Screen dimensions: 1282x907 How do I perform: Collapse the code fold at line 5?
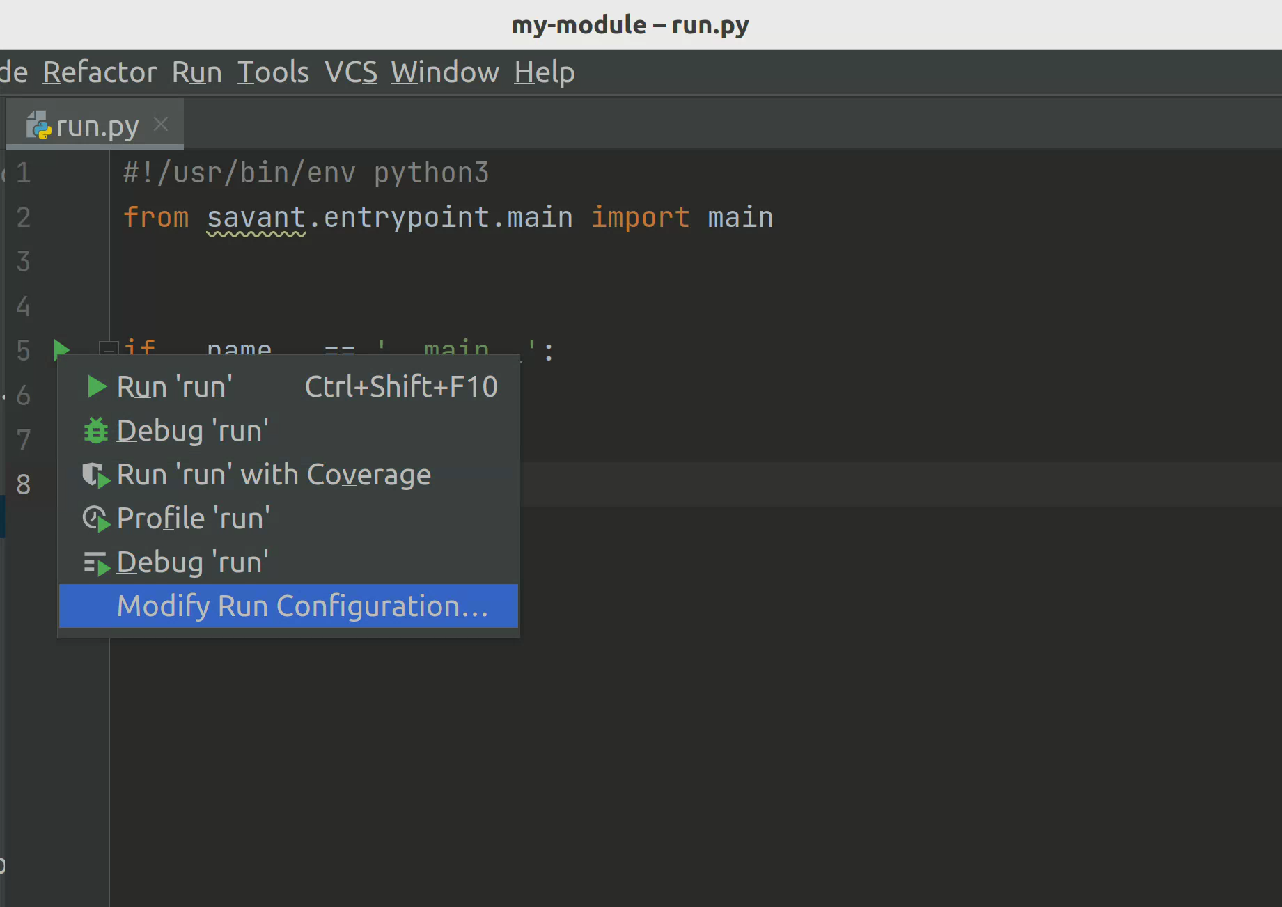pyautogui.click(x=108, y=349)
